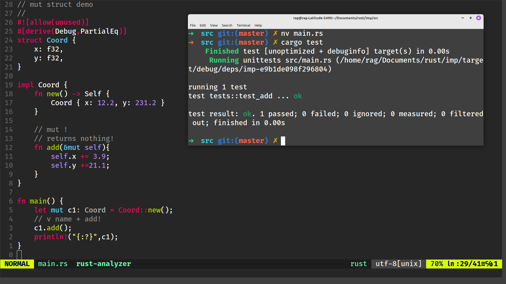The height and width of the screenshot is (284, 506).
Task: Open the Search menu
Action: pos(227,25)
